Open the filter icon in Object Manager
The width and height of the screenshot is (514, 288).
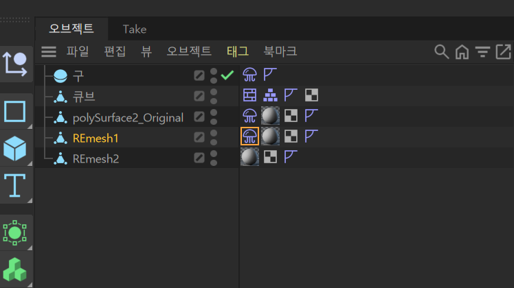pos(483,51)
